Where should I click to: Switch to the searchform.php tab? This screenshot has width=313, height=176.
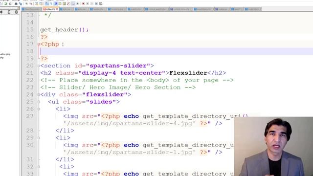point(203,9)
